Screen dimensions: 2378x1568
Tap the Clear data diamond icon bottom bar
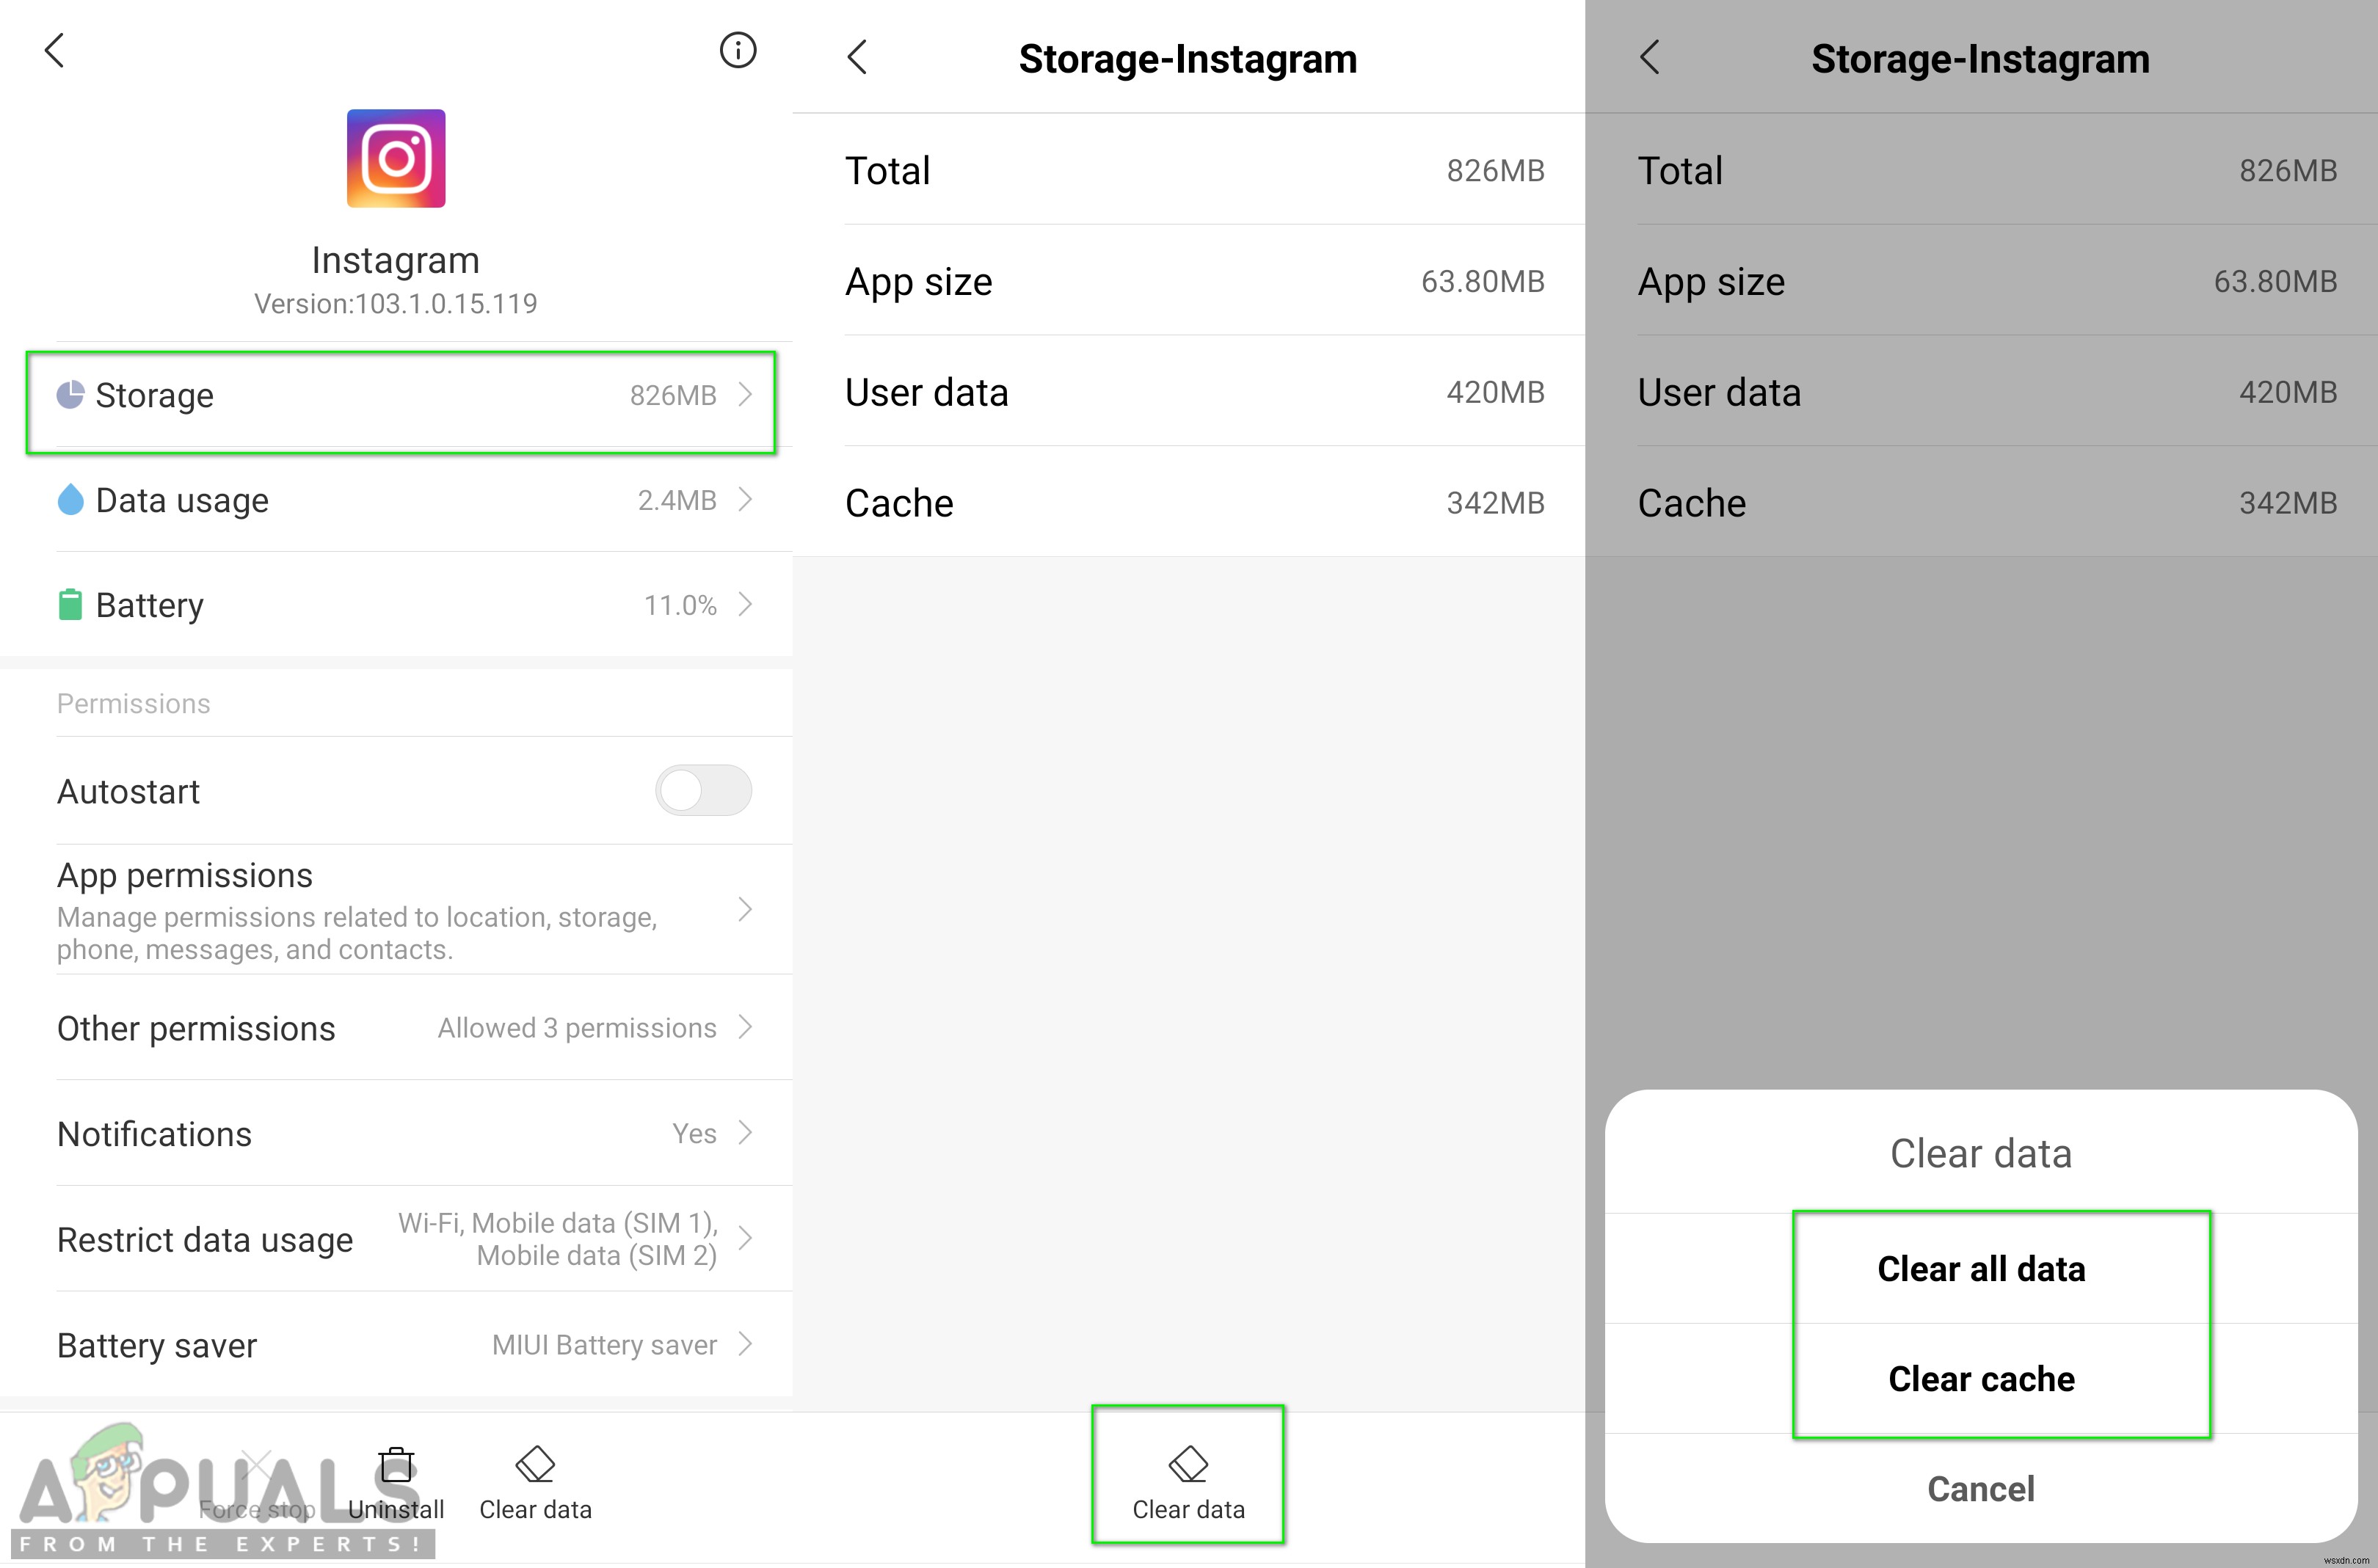click(1188, 1449)
